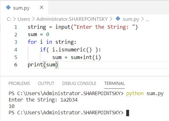Switch to the PROBLEMS panel tab
Screen dimensions: 169x121
[x=19, y=83]
